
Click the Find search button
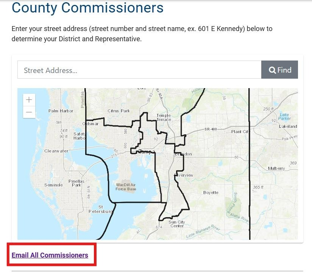(x=279, y=70)
